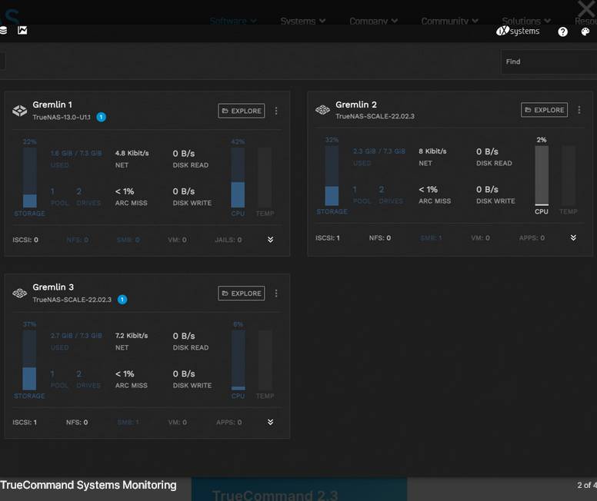Click the TrueCommand Systems Monitoring caption
The image size is (597, 501).
pos(88,486)
